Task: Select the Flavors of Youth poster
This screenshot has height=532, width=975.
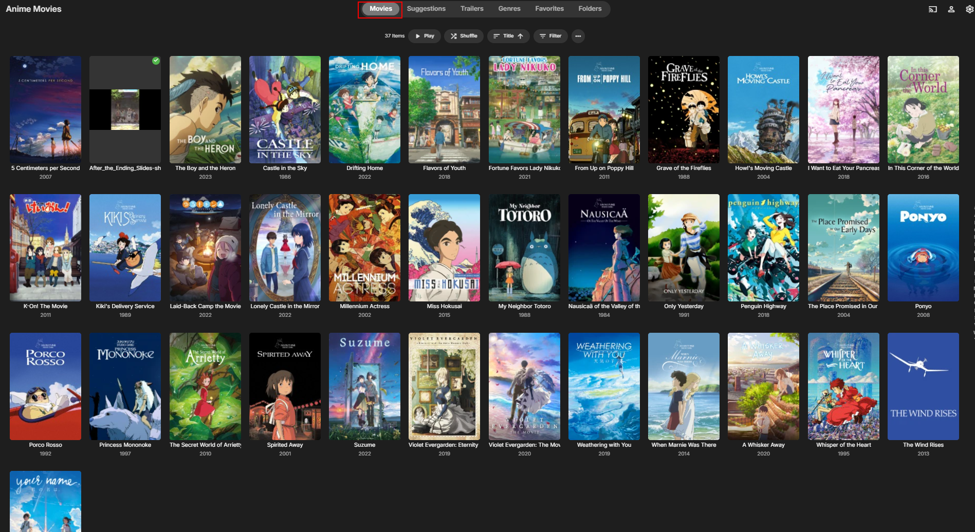Action: point(444,109)
